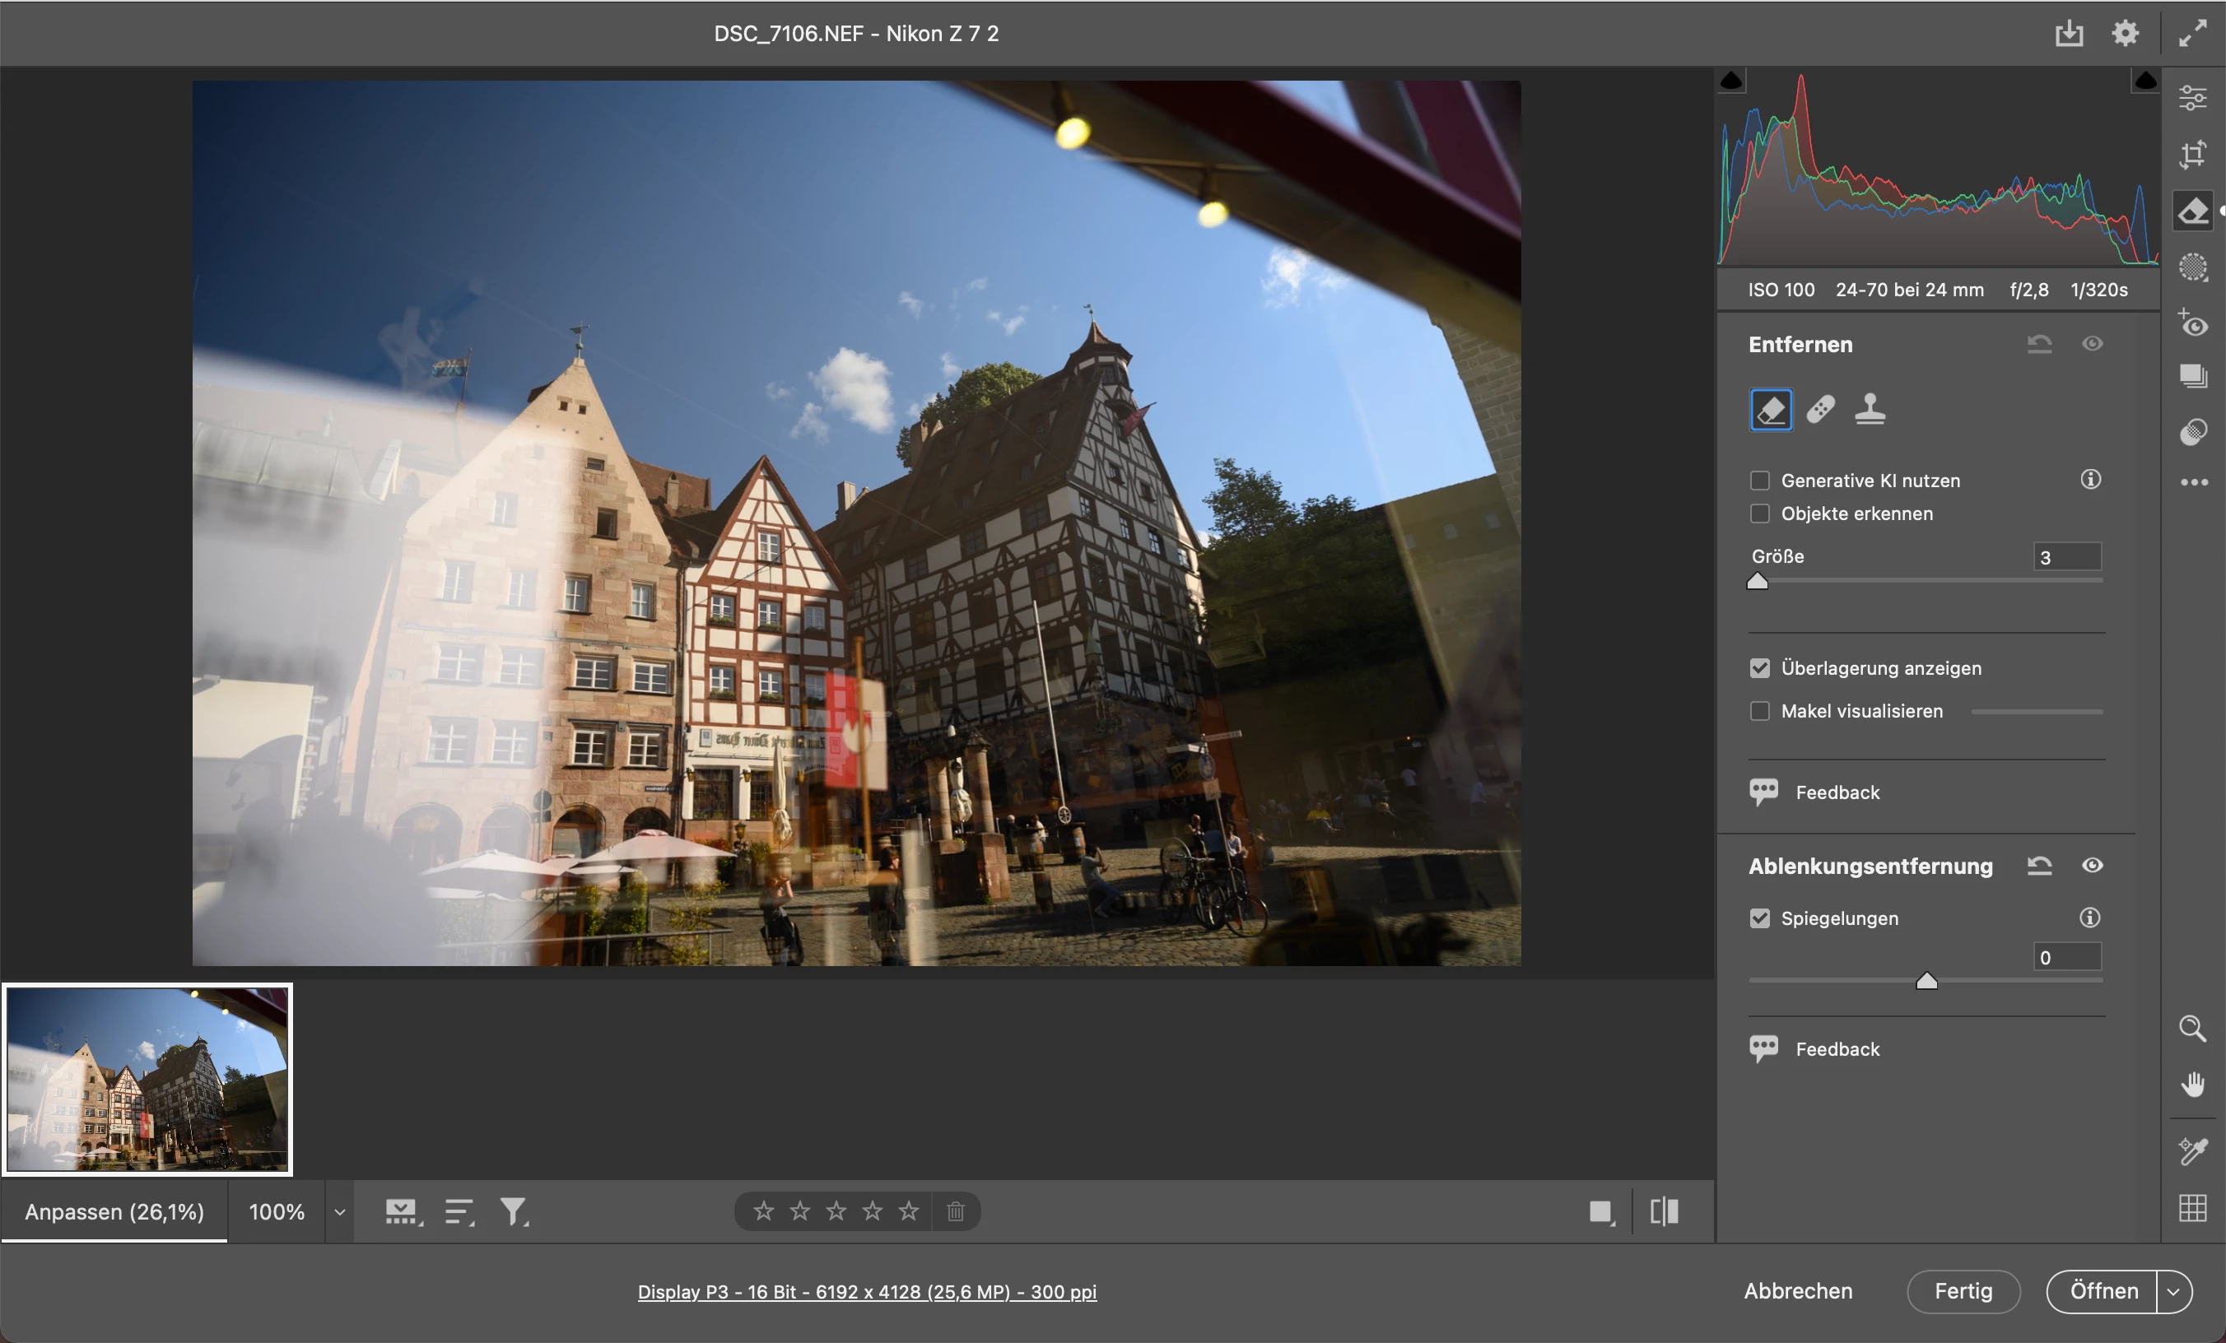Open the Display P3 workflow options link
Viewport: 2226px width, 1343px height.
[866, 1291]
